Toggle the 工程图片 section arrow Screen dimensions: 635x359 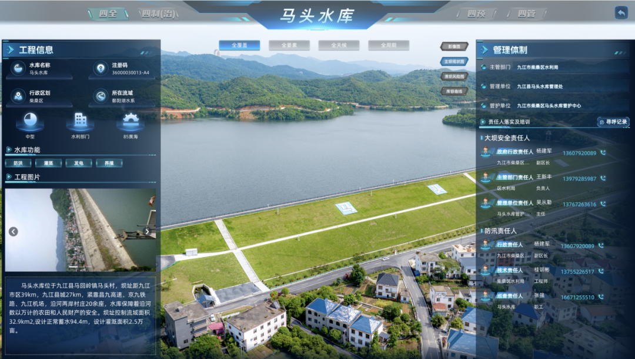pos(8,177)
